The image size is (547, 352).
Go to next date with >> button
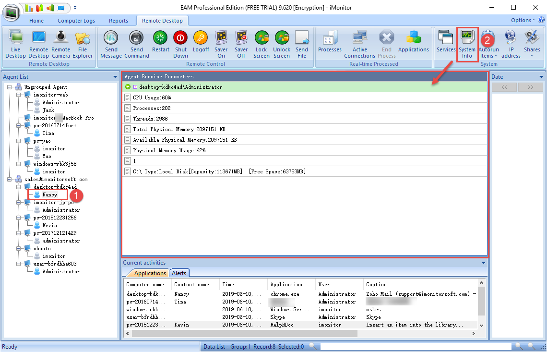pyautogui.click(x=531, y=87)
